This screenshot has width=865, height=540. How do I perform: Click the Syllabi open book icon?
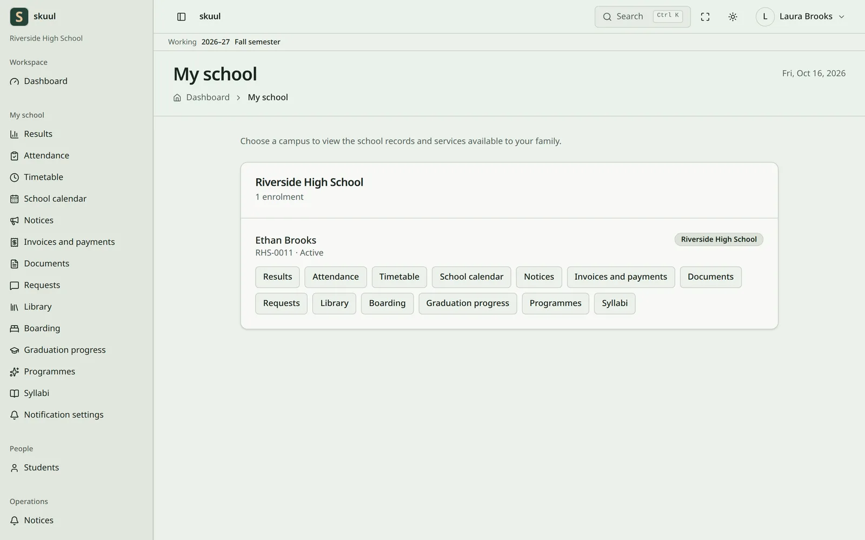(x=15, y=394)
